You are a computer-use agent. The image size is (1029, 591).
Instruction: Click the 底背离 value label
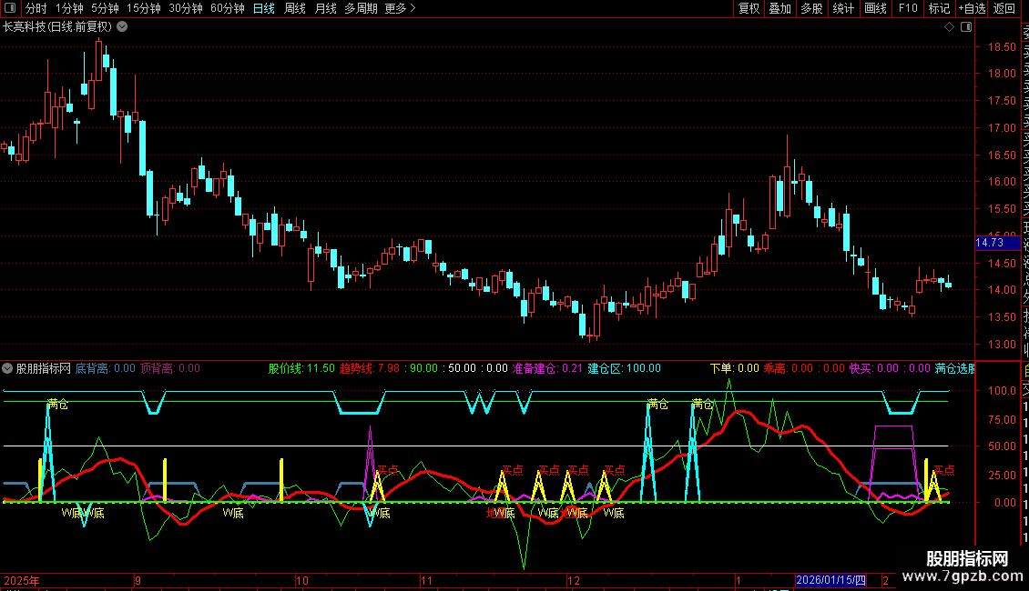pyautogui.click(x=105, y=368)
